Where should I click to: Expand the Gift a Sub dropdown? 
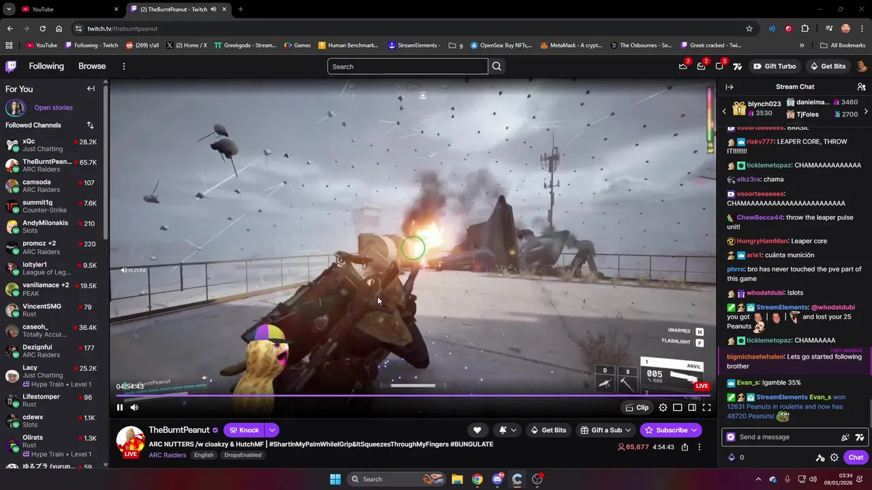pyautogui.click(x=627, y=430)
